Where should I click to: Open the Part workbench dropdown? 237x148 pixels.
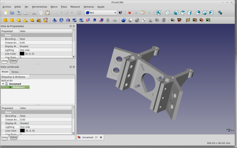click(101, 13)
